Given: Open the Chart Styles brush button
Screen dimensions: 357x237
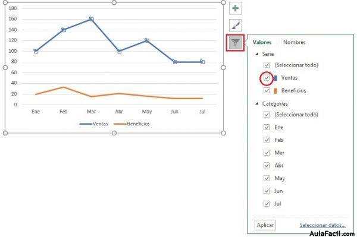Looking at the screenshot, I should pyautogui.click(x=236, y=26).
